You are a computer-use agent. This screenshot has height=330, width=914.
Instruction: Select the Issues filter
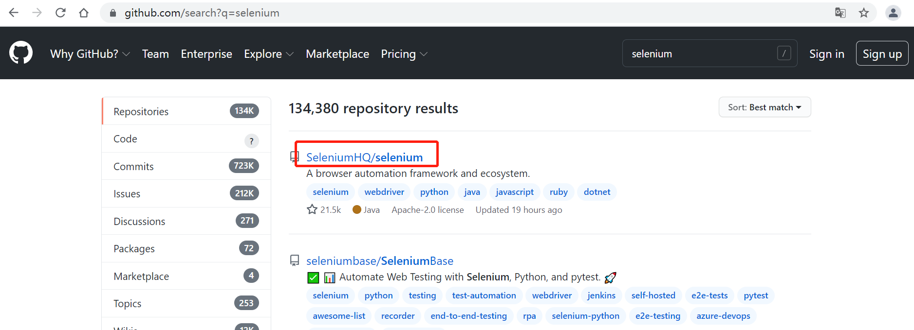coord(186,193)
